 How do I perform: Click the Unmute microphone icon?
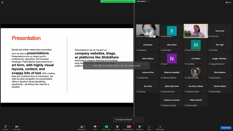point(5,127)
